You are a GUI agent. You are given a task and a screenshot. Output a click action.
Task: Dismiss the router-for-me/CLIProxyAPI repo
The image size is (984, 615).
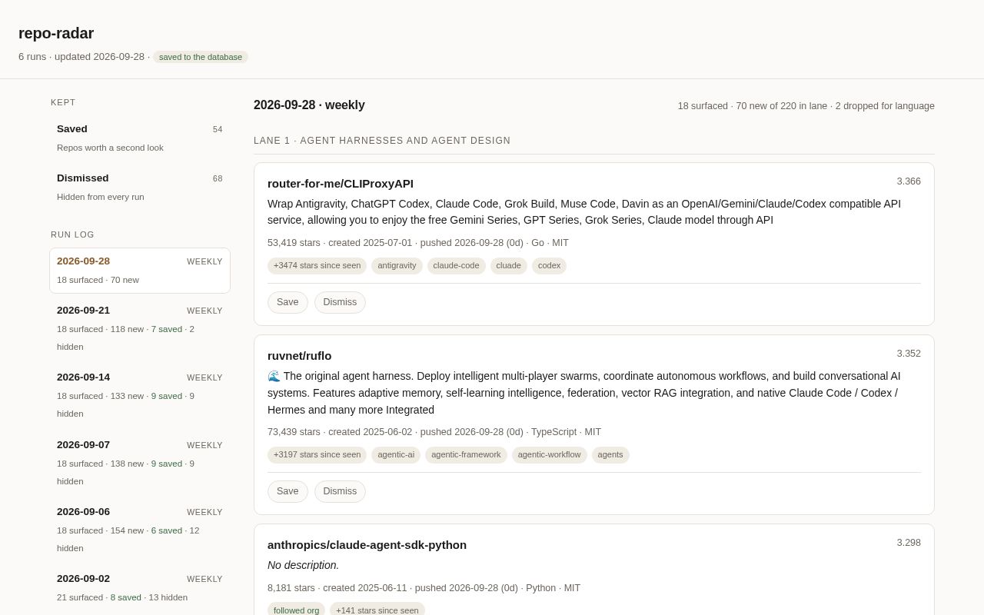pyautogui.click(x=340, y=302)
